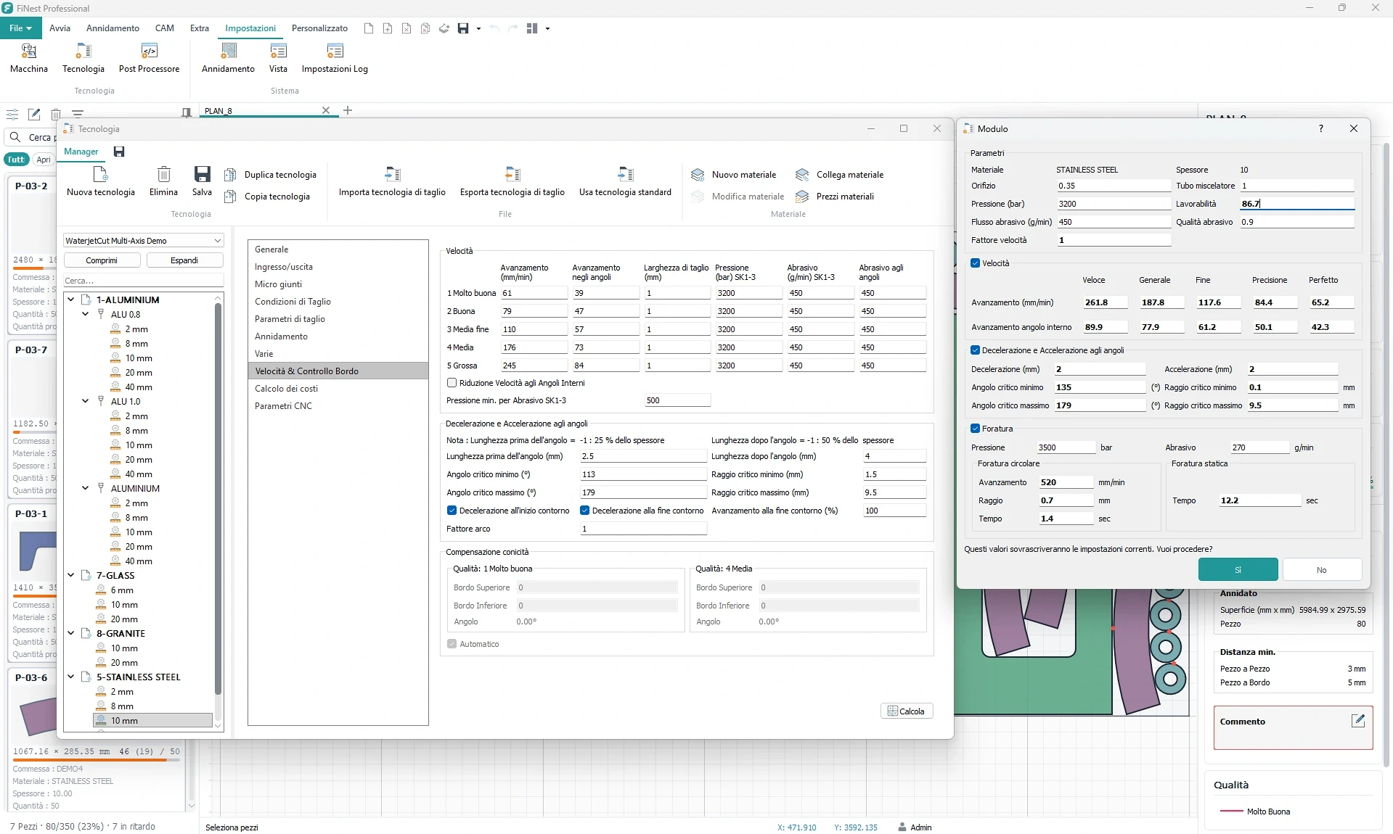The height and width of the screenshot is (834, 1393).
Task: Uncheck Decelerazione all'inizio contorno
Action: [452, 511]
